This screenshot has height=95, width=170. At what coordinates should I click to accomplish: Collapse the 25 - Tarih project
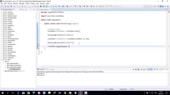(2, 60)
